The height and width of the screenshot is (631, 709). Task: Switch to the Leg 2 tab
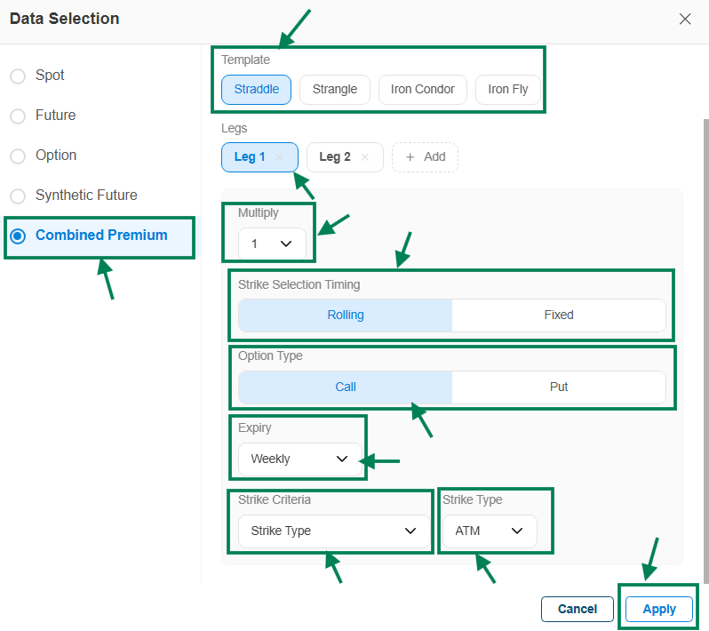[335, 157]
